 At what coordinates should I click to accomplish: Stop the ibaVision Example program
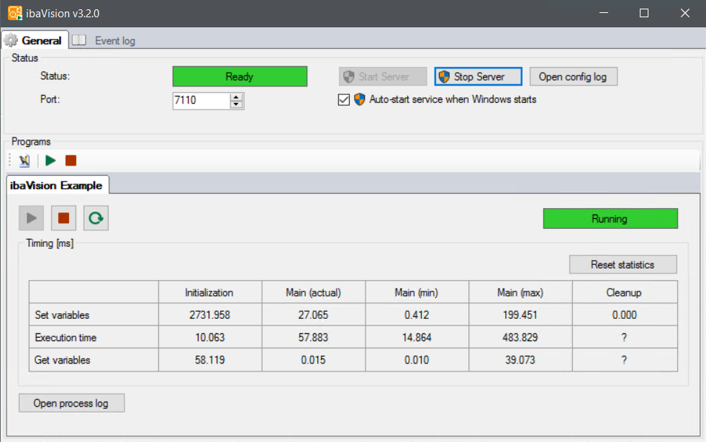(x=63, y=218)
